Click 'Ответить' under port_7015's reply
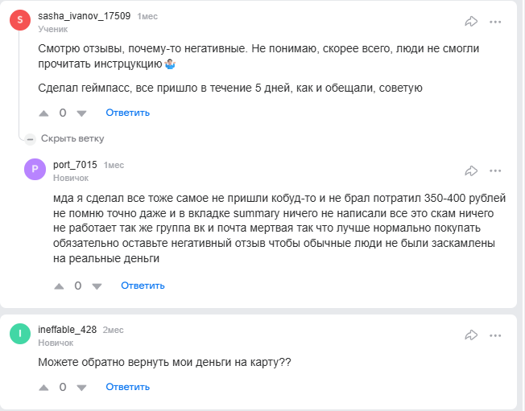The height and width of the screenshot is (411, 525). tap(143, 286)
